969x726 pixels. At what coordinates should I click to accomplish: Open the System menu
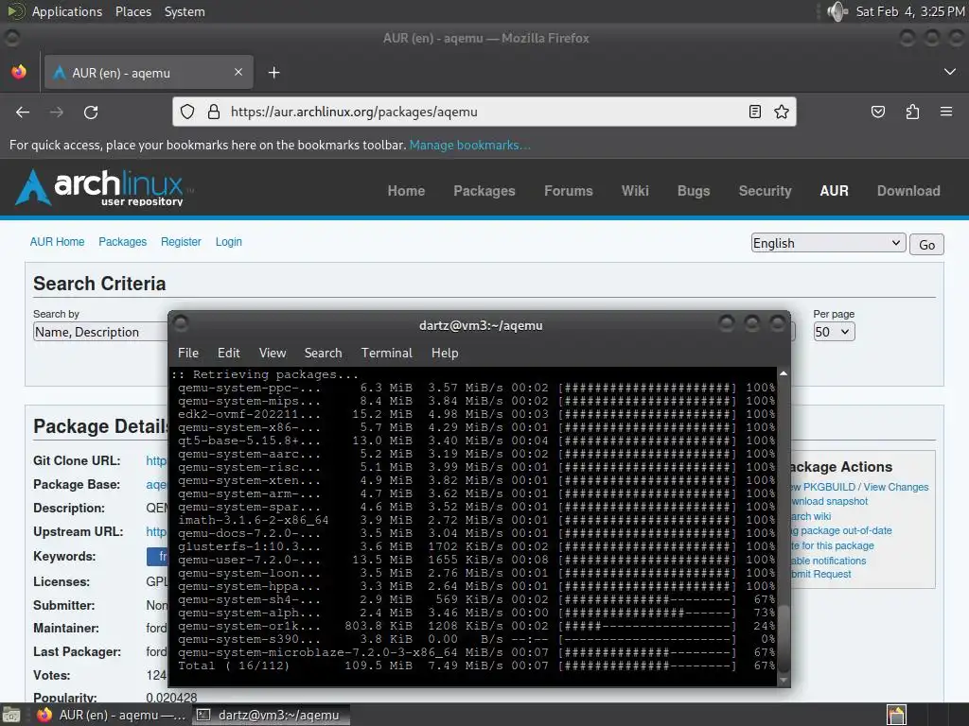click(x=185, y=11)
